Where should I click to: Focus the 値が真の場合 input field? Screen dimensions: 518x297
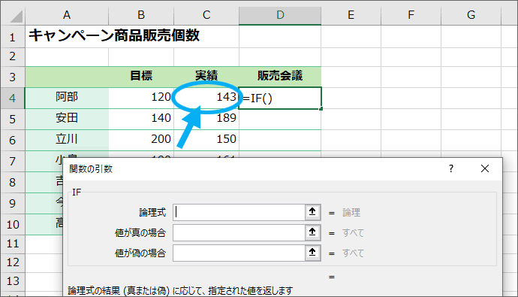(x=239, y=233)
